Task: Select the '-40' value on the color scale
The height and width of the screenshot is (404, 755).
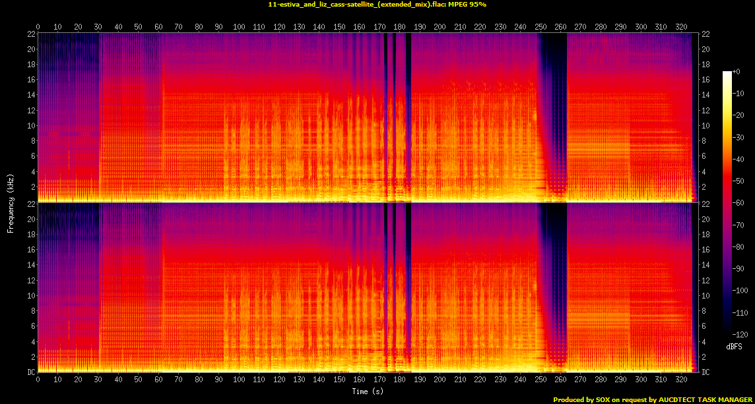Action: point(738,159)
